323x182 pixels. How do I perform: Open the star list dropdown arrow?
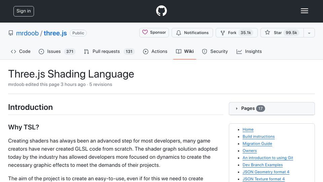pyautogui.click(x=309, y=33)
